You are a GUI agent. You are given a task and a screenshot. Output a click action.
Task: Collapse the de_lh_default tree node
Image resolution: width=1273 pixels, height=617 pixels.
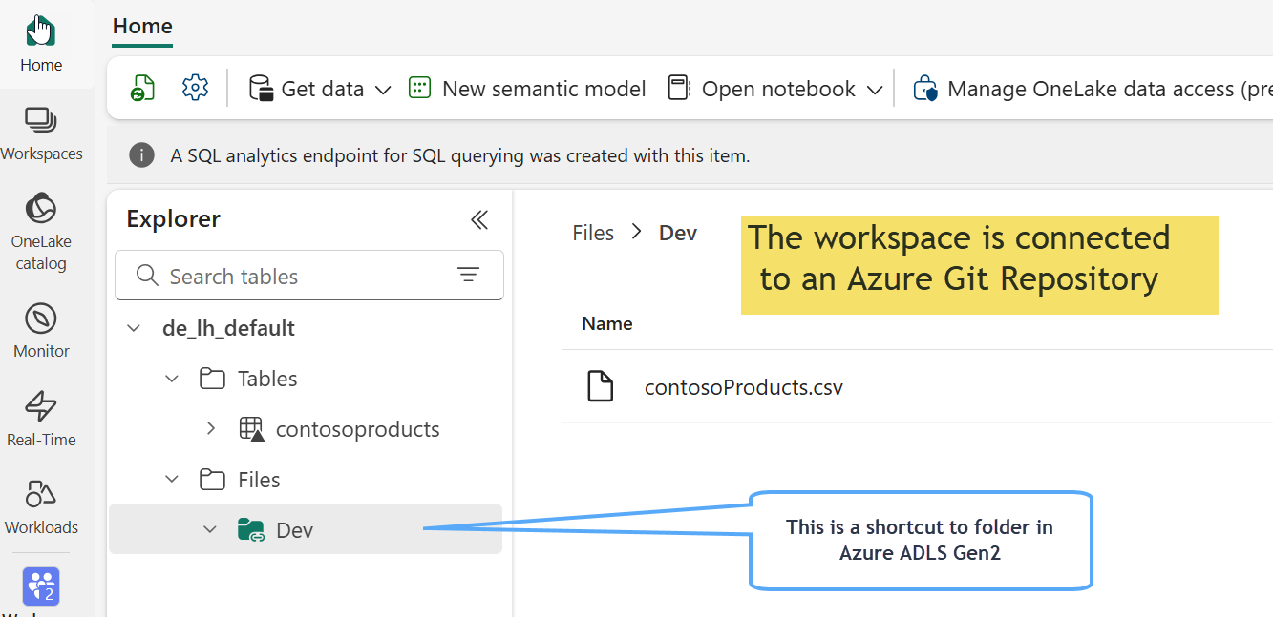pyautogui.click(x=134, y=329)
